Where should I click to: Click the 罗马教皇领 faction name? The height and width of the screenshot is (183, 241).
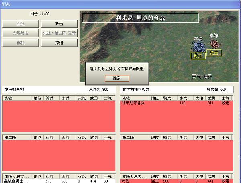tap(14, 89)
